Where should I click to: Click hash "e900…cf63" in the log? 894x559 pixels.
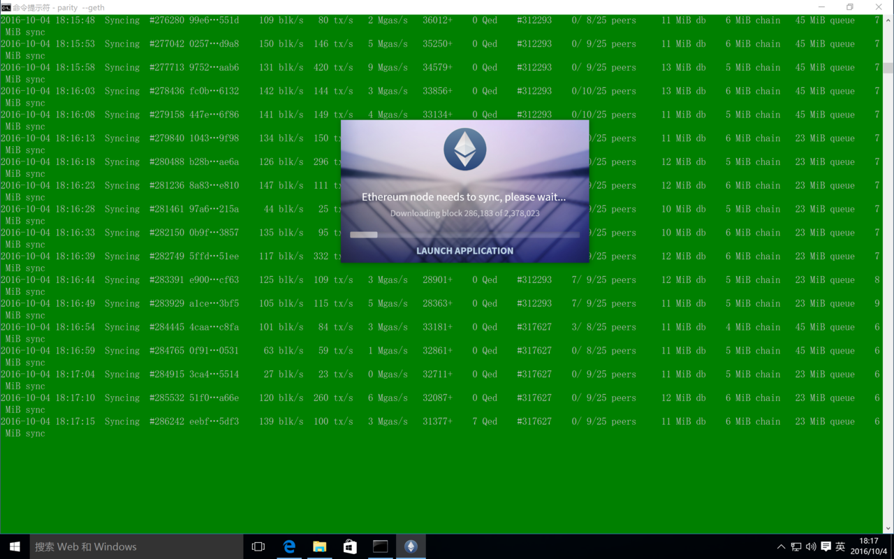[x=214, y=280]
